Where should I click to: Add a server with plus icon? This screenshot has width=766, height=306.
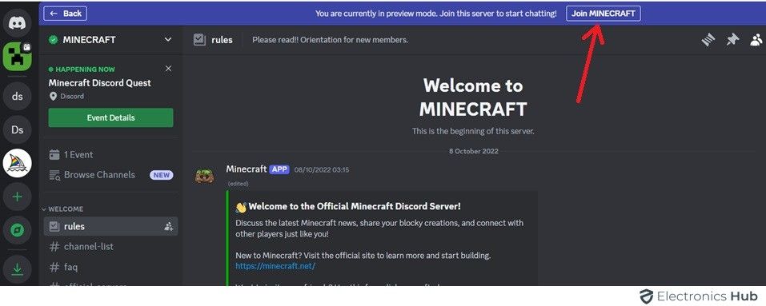(x=18, y=197)
